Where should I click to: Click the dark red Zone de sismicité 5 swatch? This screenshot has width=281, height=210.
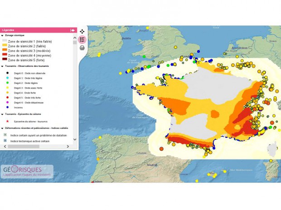pos(5,59)
